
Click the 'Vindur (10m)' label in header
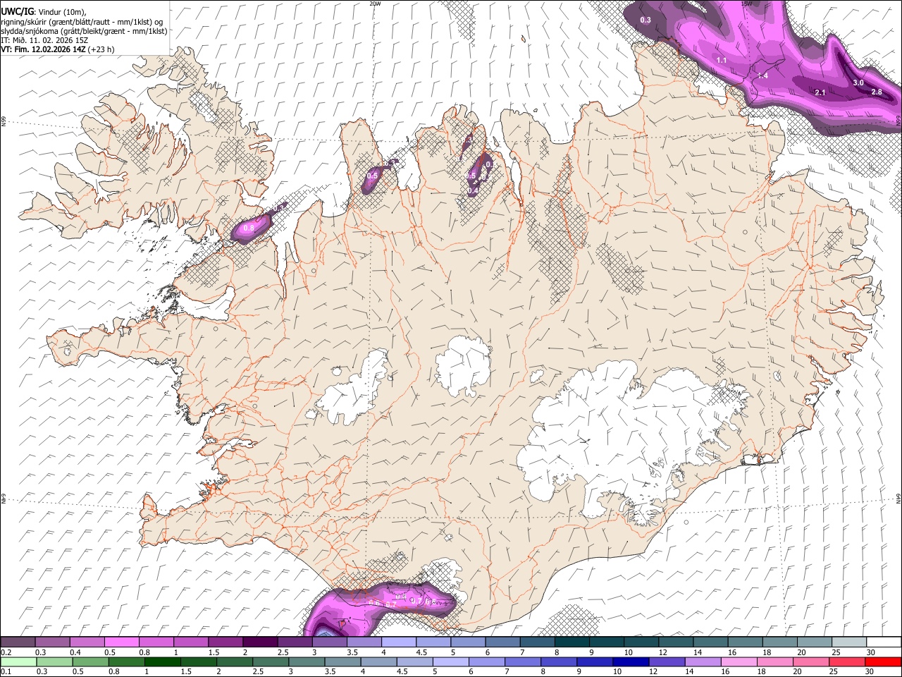click(62, 11)
